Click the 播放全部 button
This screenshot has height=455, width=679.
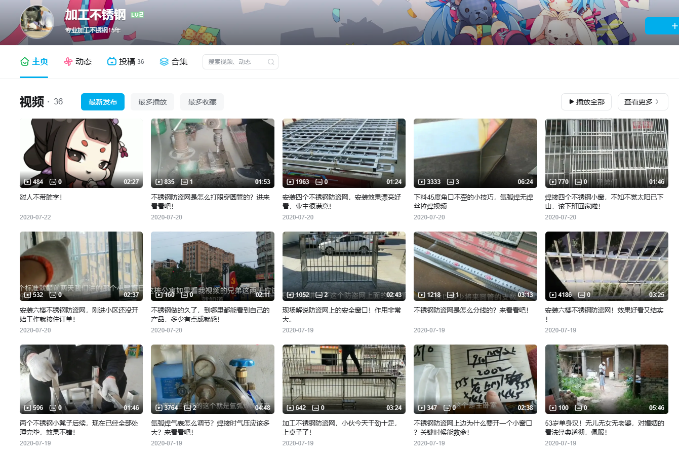click(x=586, y=102)
